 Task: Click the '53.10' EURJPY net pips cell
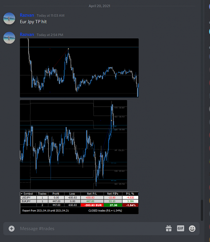coord(113,201)
